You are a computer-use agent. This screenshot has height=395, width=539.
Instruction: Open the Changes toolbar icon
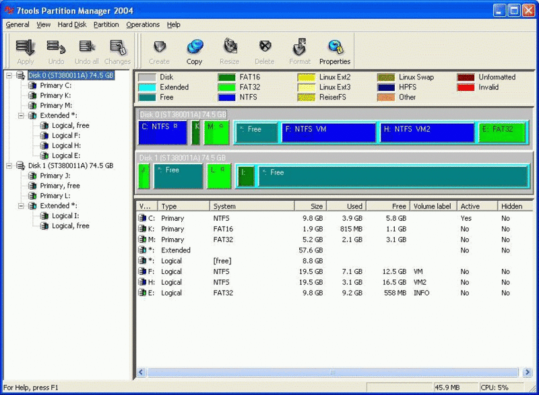[117, 51]
